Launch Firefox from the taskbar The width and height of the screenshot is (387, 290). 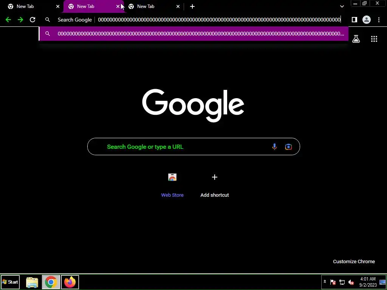[70, 282]
